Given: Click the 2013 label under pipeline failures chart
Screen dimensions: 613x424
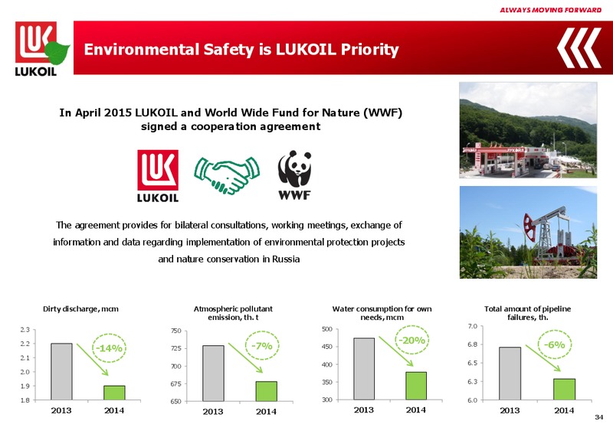Looking at the screenshot, I should pos(510,410).
